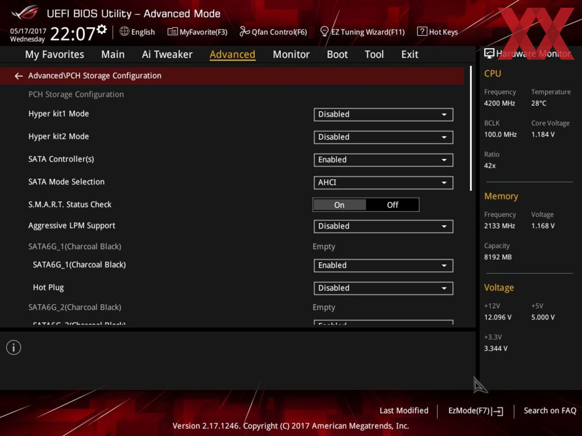582x436 pixels.
Task: Click EzMode exit arrow icon
Action: coord(497,411)
